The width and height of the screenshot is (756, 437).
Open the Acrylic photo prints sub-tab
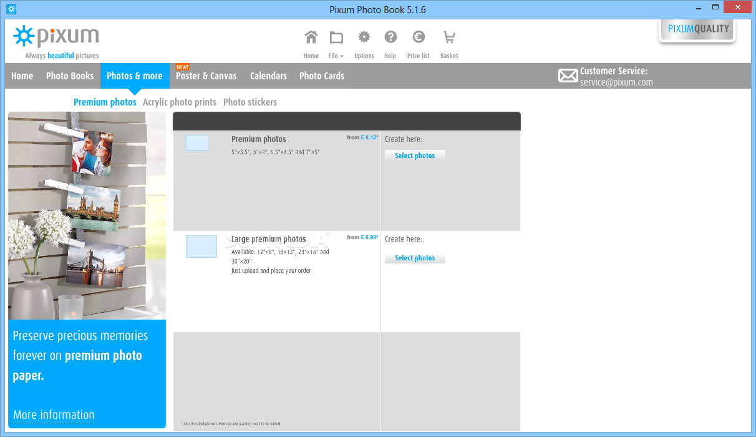tap(180, 102)
